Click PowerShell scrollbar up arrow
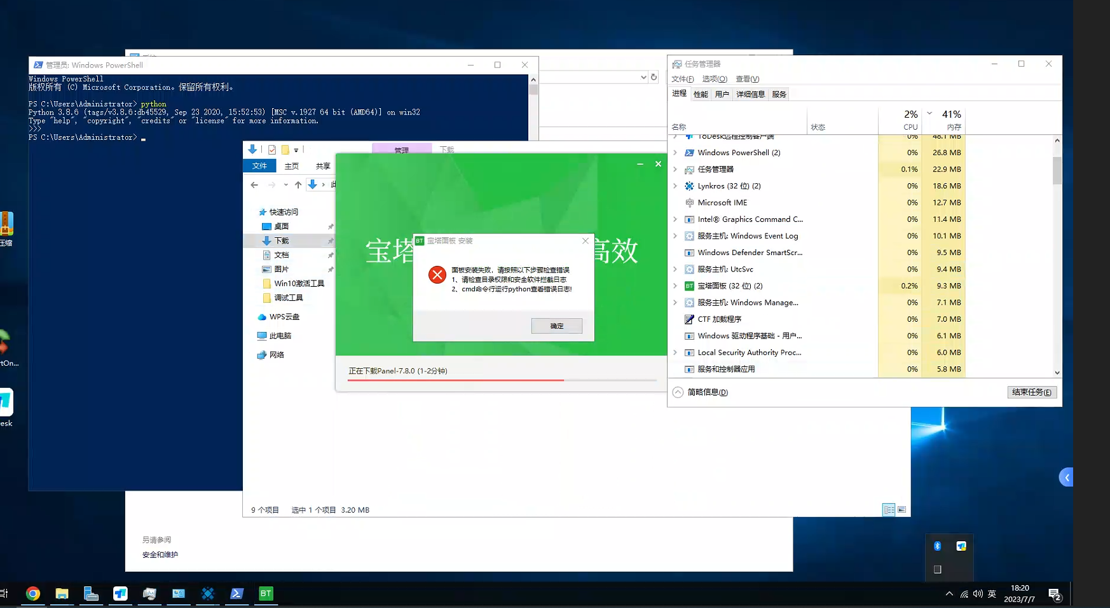Viewport: 1110px width, 608px height. click(533, 79)
